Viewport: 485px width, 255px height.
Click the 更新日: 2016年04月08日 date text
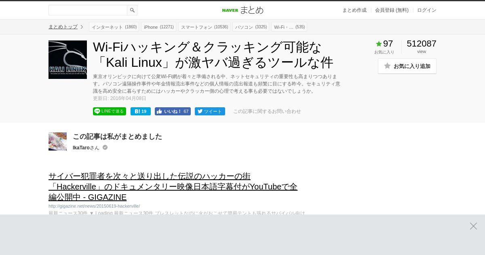(120, 98)
